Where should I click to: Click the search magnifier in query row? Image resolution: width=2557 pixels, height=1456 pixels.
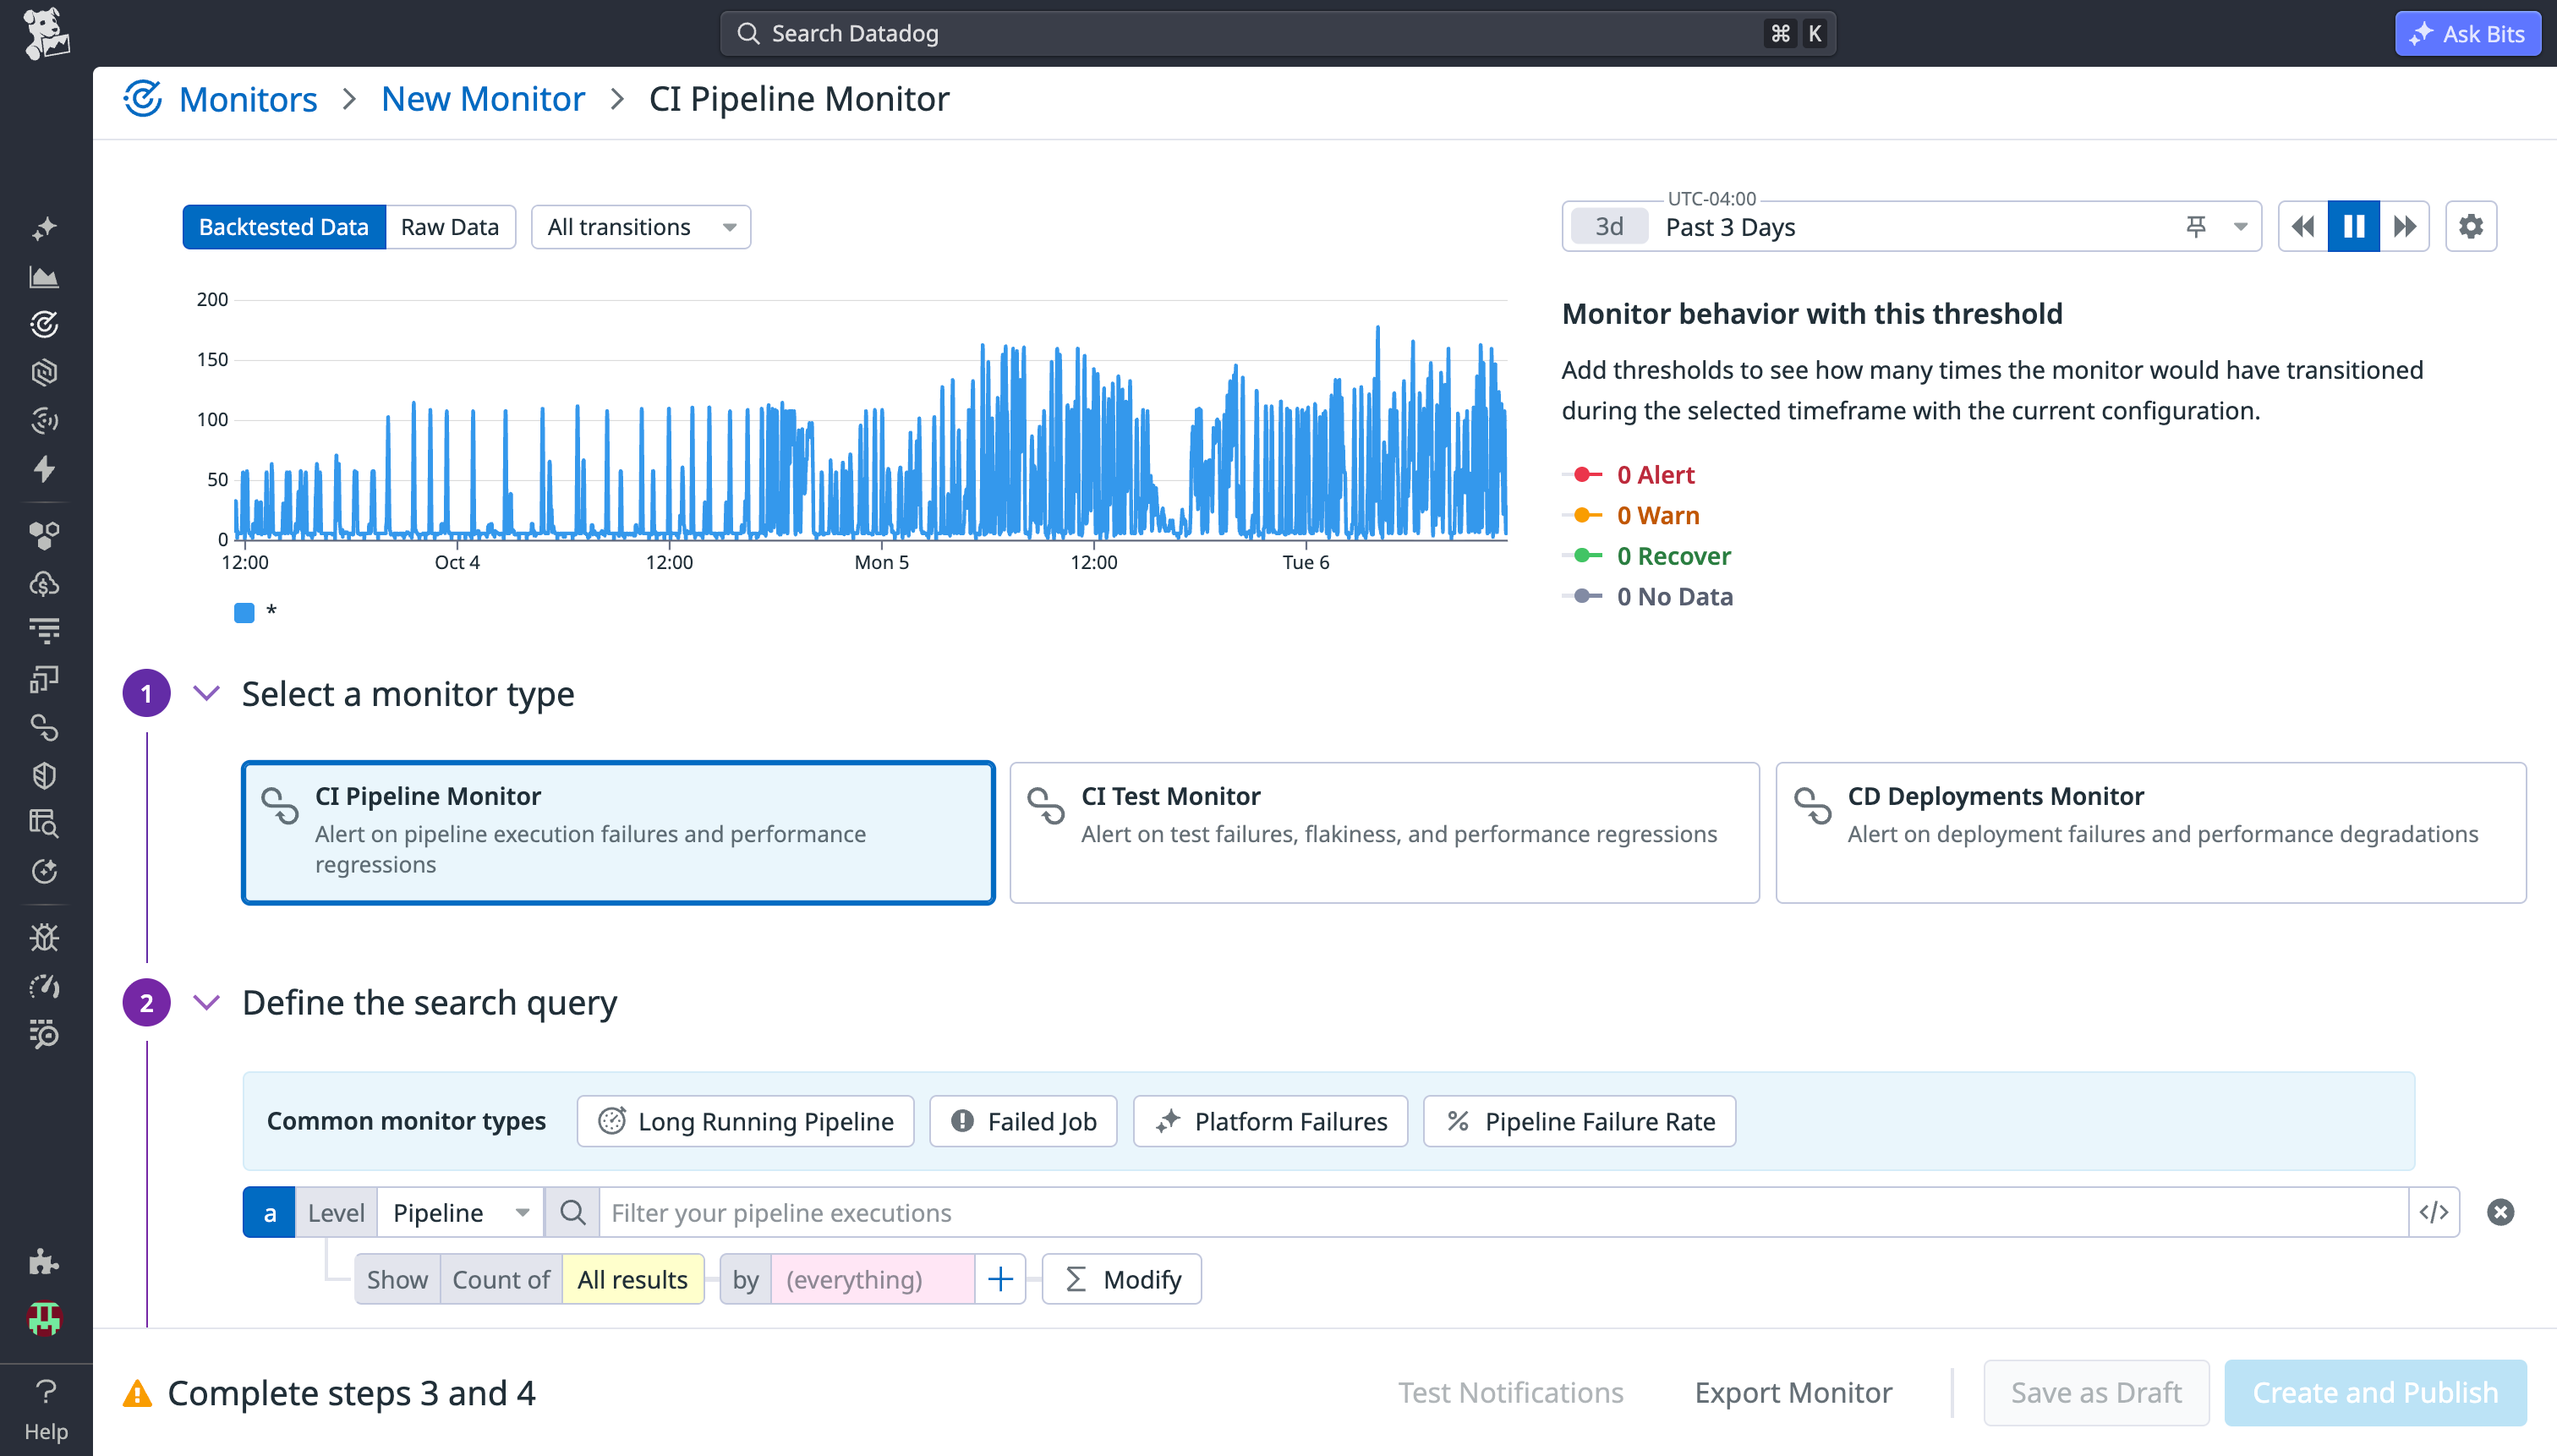pyautogui.click(x=572, y=1212)
